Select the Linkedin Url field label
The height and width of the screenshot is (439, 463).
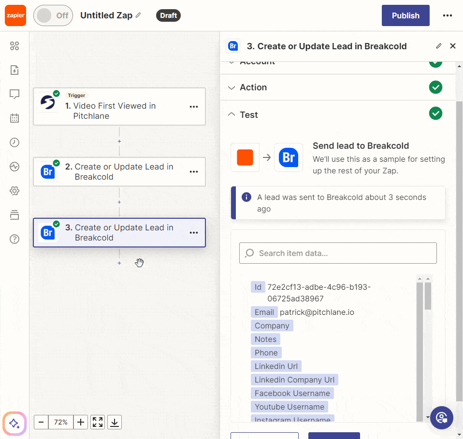click(276, 366)
